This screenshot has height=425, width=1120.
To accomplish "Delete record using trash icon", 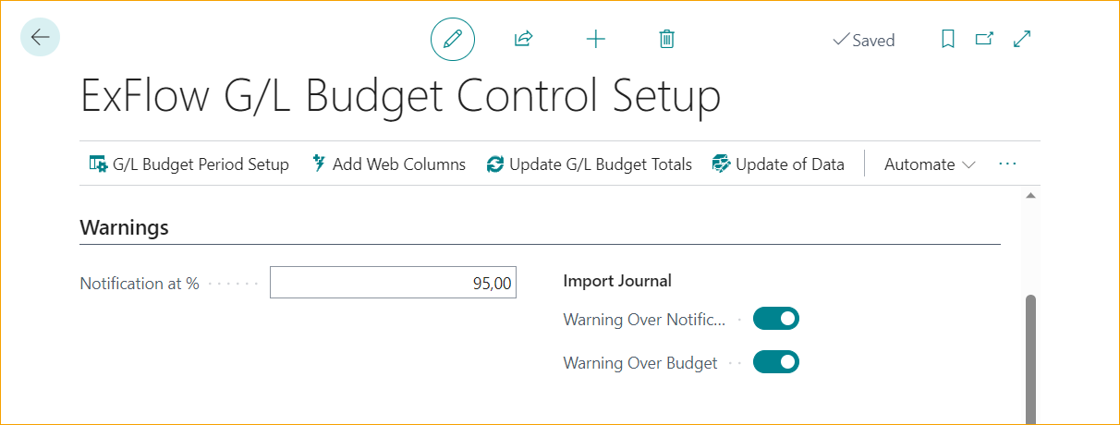I will 667,39.
